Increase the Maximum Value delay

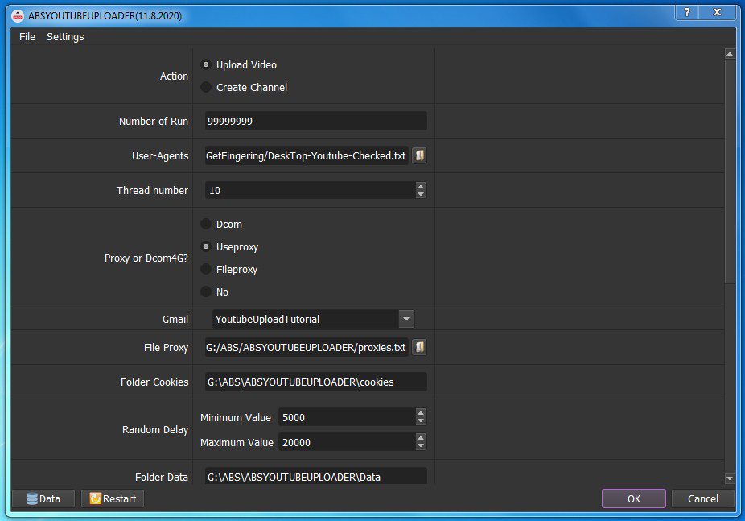[421, 438]
